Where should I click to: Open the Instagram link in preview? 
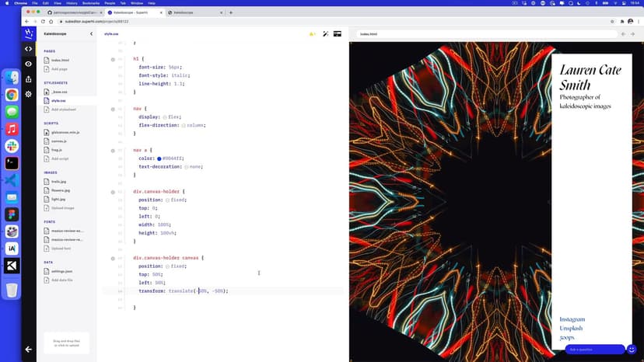click(x=572, y=319)
